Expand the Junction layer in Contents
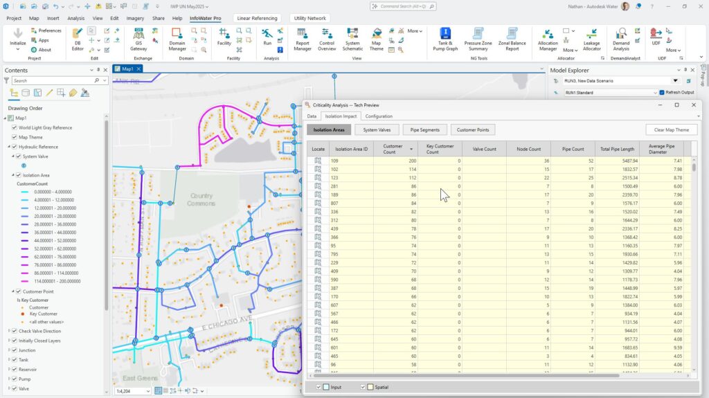 tap(9, 350)
